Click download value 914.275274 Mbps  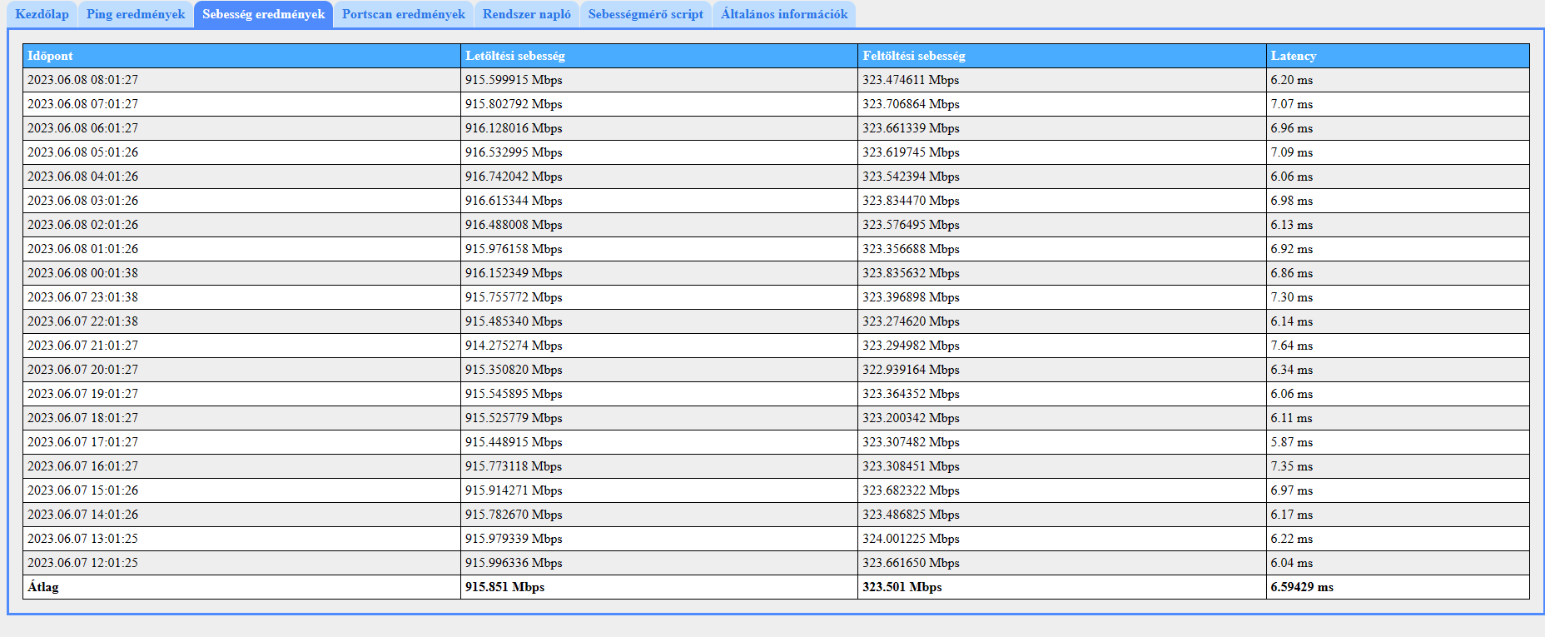(x=514, y=346)
